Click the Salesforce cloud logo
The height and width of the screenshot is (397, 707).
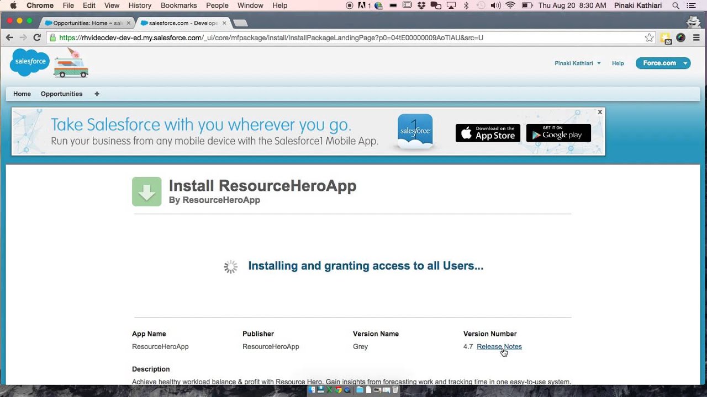(30, 62)
